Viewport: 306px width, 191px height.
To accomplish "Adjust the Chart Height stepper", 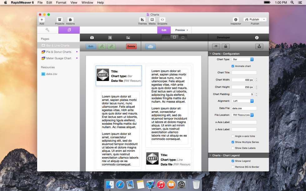I will pos(256,87).
